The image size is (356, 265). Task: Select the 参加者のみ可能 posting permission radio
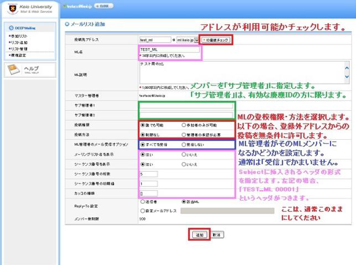click(x=184, y=125)
